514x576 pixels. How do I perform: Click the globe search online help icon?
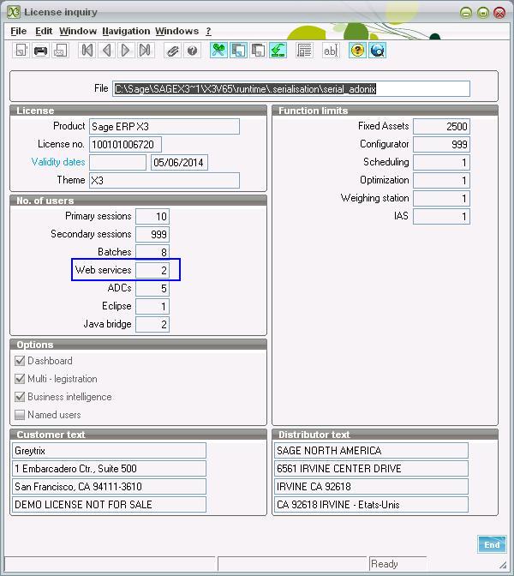pyautogui.click(x=377, y=51)
